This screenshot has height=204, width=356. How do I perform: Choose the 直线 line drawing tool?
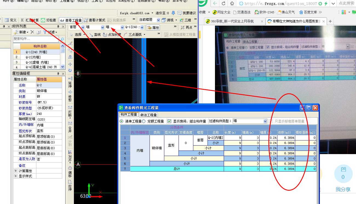coord(95,35)
